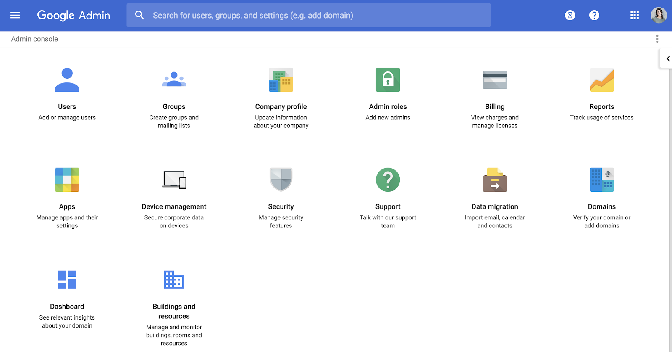Image resolution: width=672 pixels, height=357 pixels.
Task: Click 'Create groups and mailing lists' text
Action: 174,122
